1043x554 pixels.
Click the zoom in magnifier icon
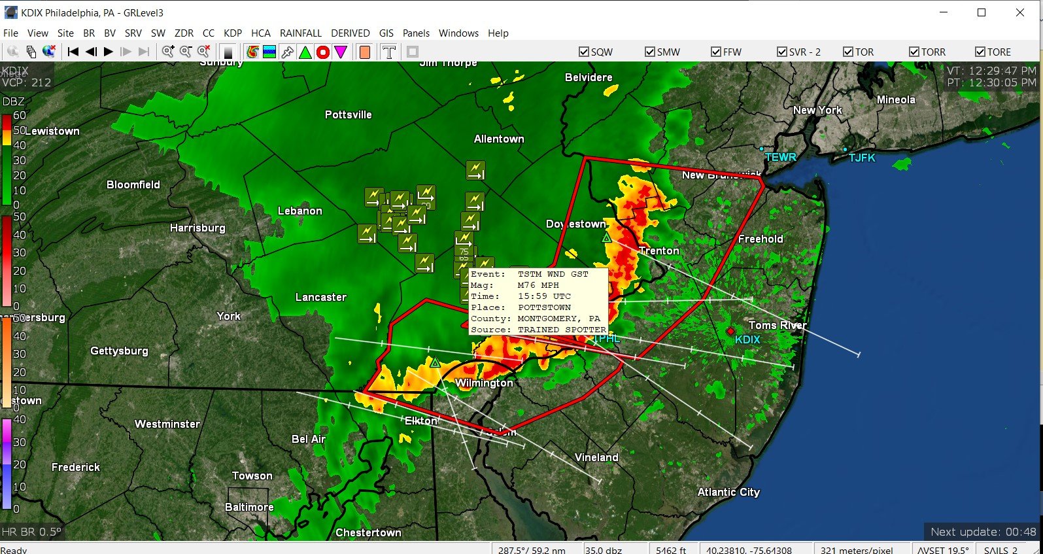pyautogui.click(x=168, y=52)
